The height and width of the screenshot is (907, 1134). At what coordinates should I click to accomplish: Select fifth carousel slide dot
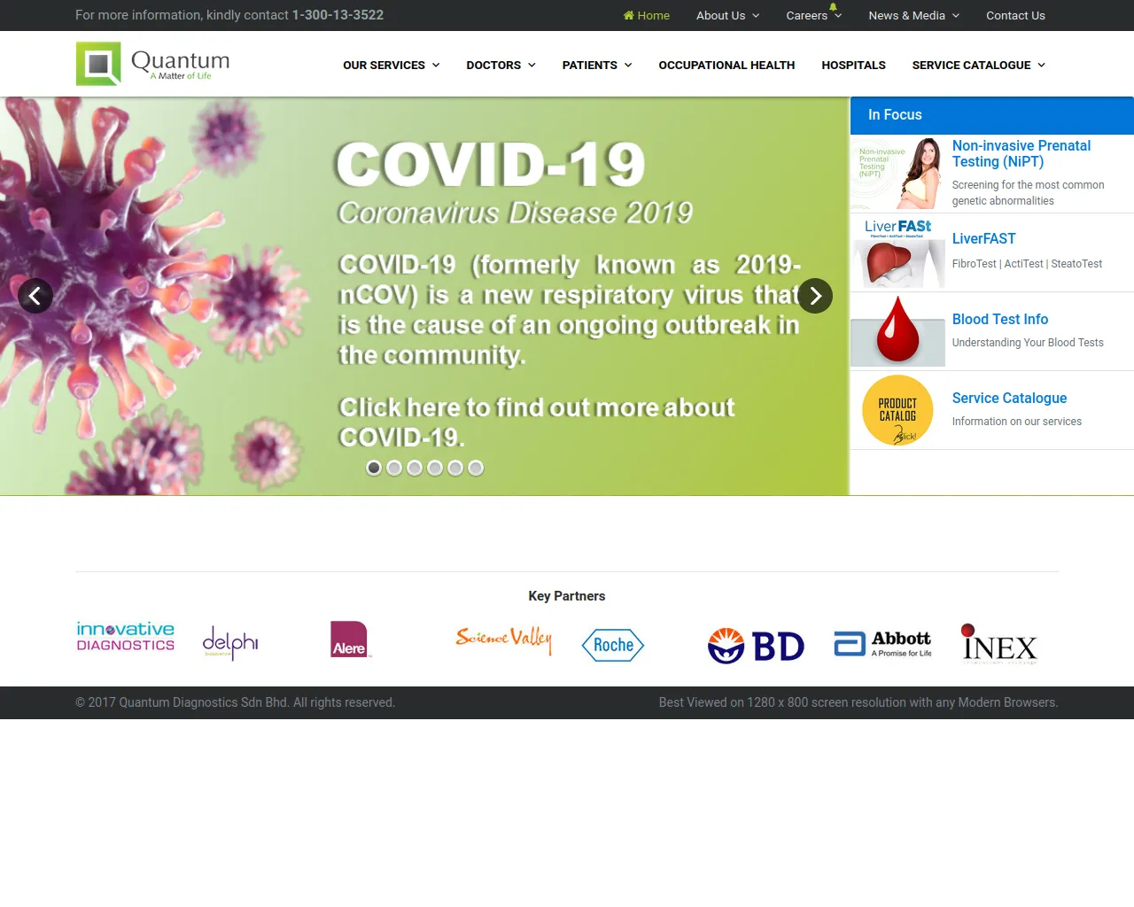pos(455,468)
